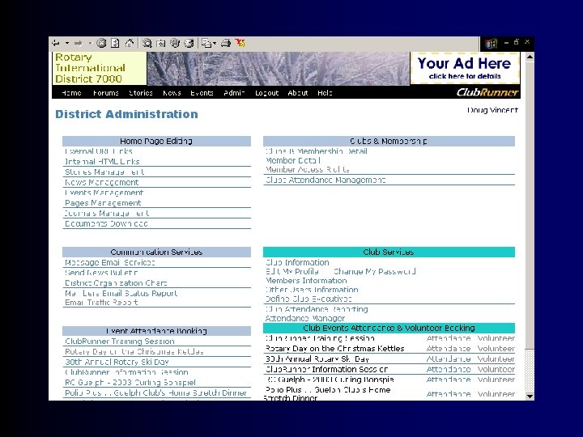The height and width of the screenshot is (437, 583).
Task: Click the browser Home icon
Action: tap(130, 44)
